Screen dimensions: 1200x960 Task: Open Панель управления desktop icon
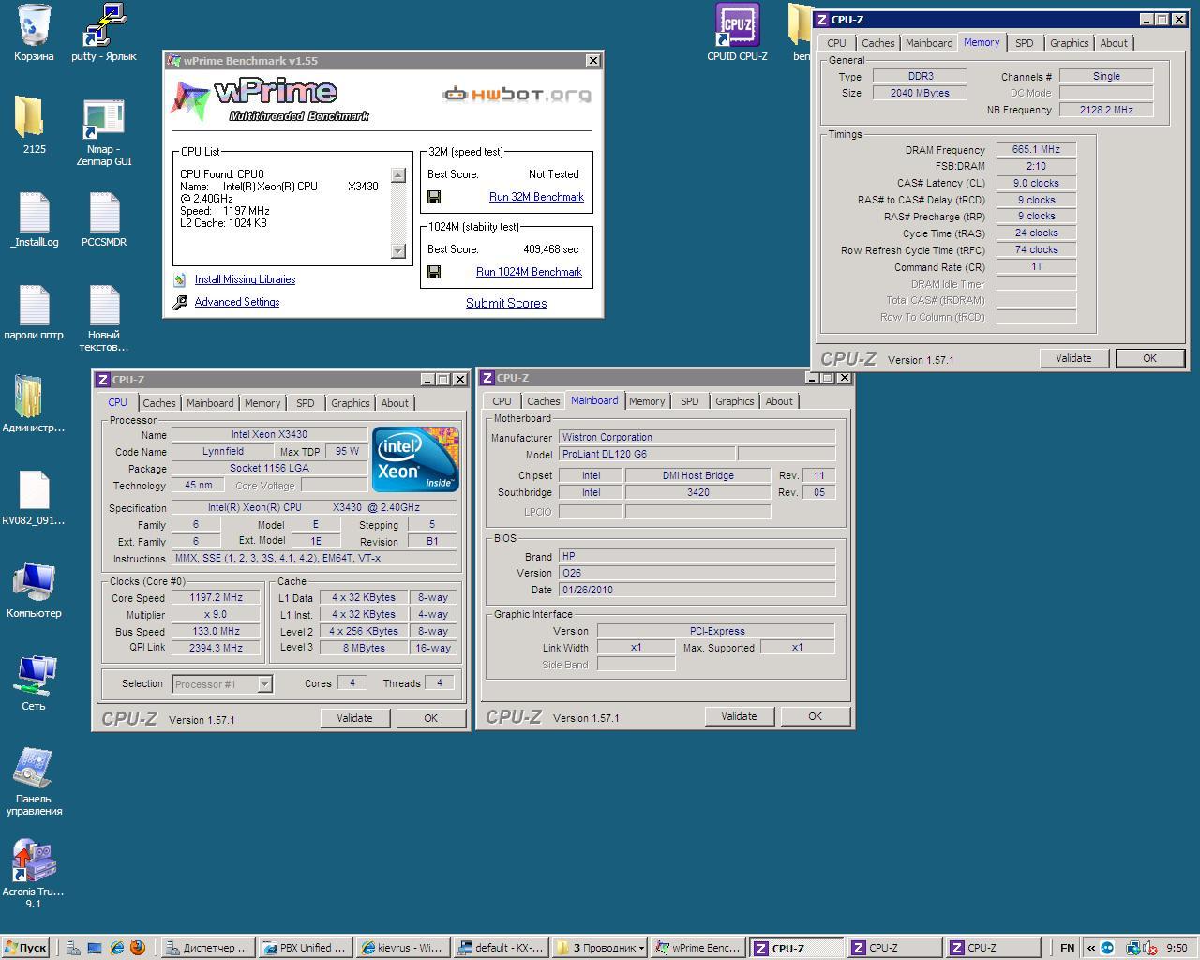pos(34,782)
